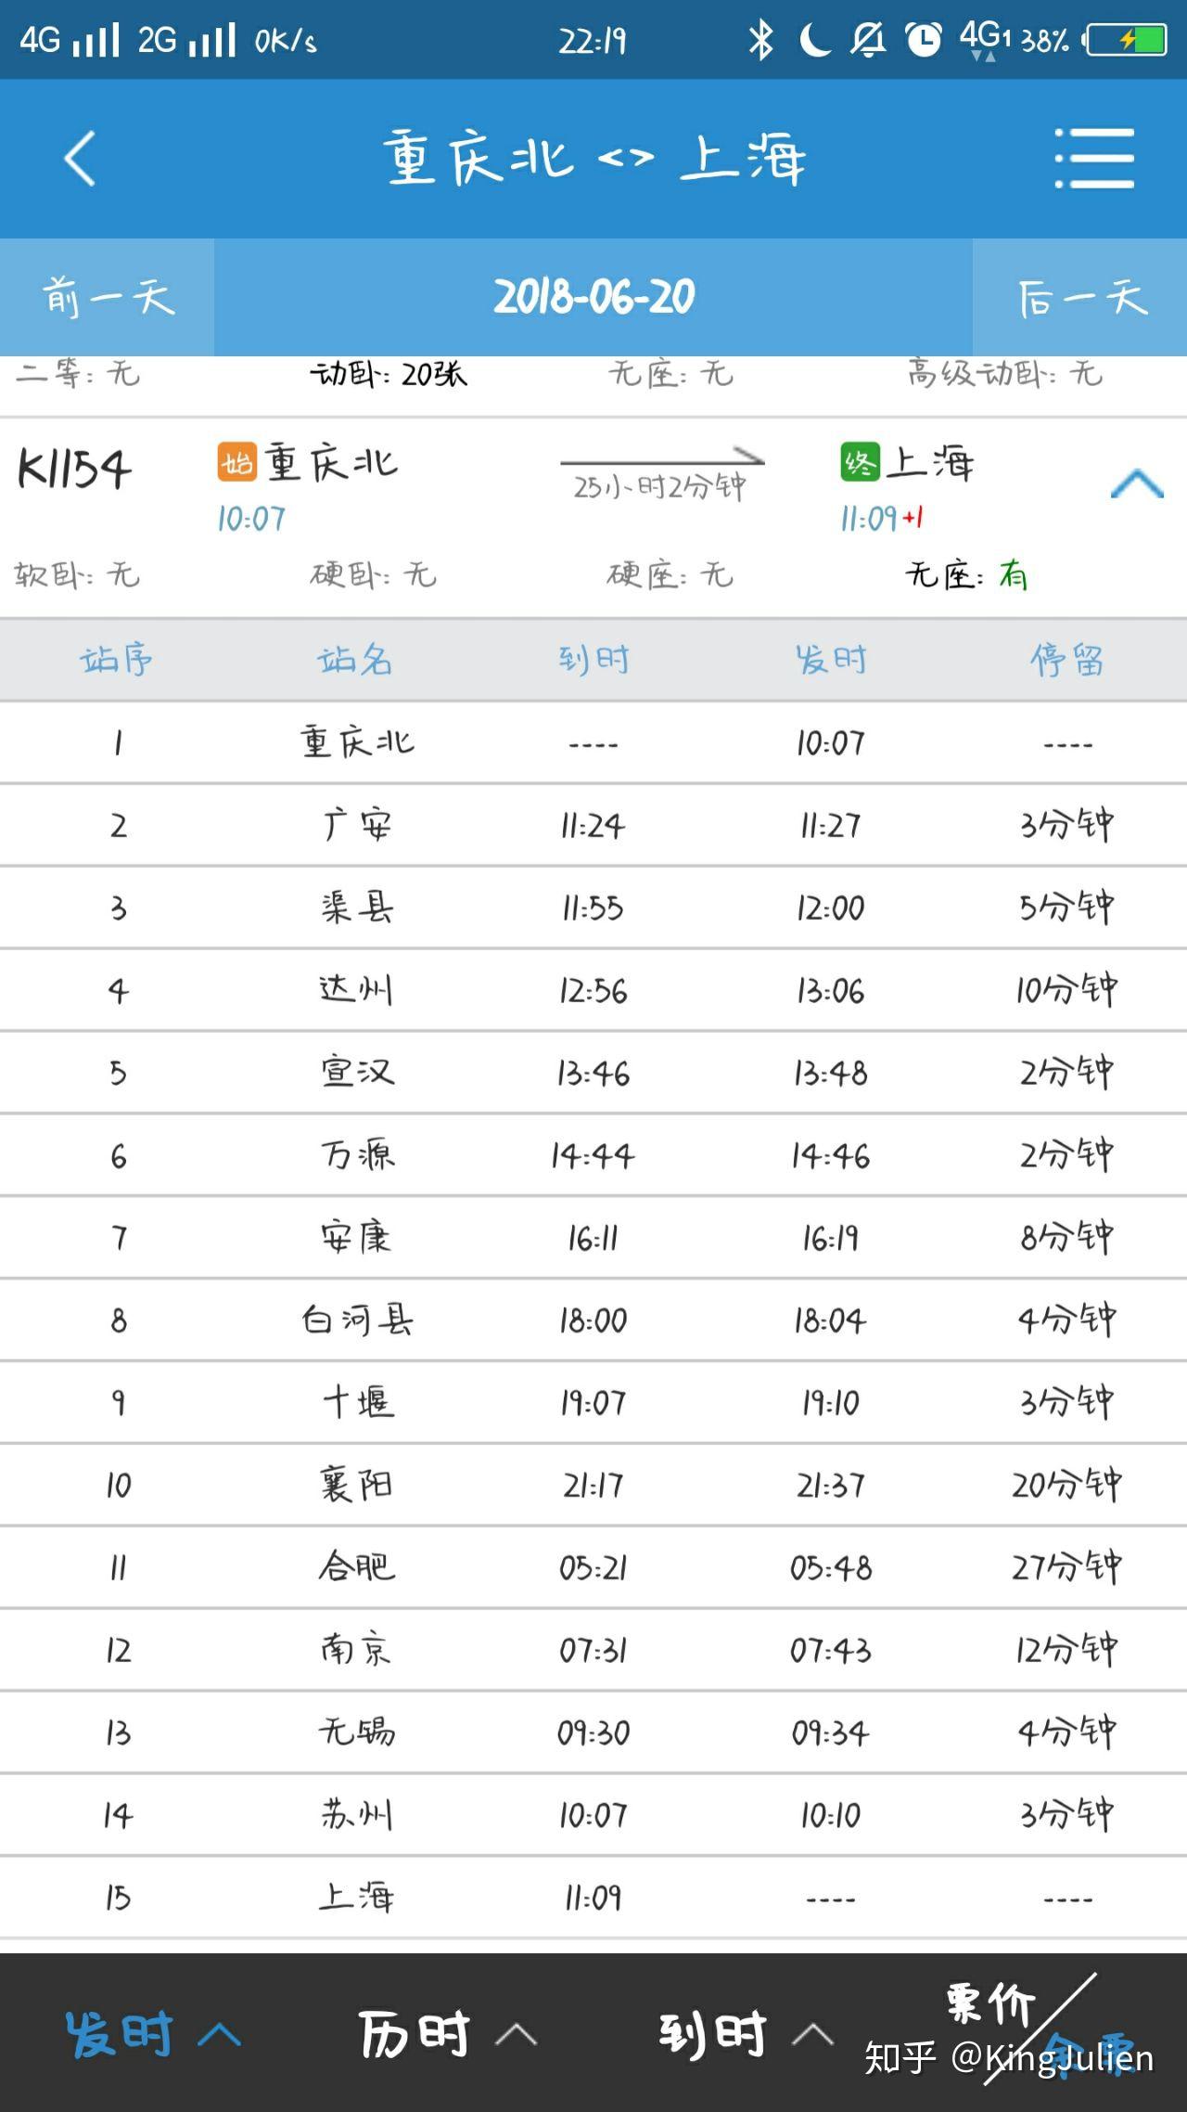Select the 万源 station row

click(x=593, y=1155)
